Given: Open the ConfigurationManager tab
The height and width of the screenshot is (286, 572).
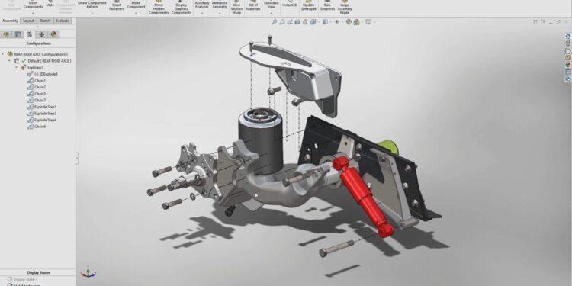Looking at the screenshot, I should [x=30, y=34].
